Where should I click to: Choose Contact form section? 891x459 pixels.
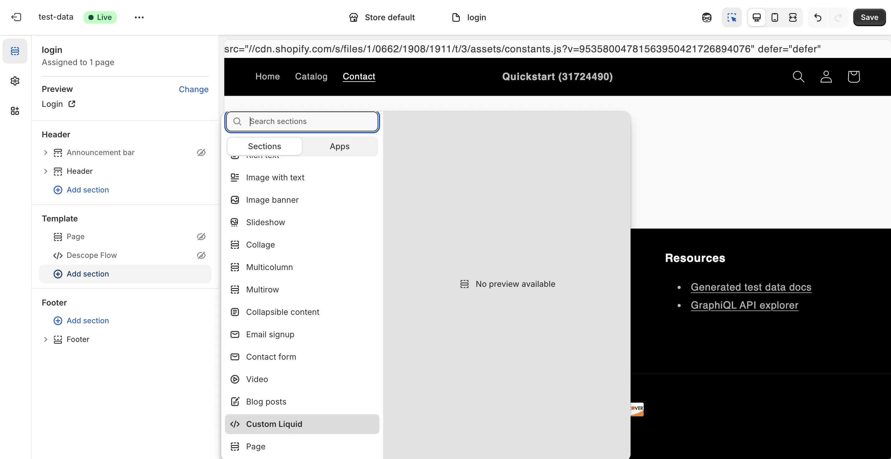(302, 357)
